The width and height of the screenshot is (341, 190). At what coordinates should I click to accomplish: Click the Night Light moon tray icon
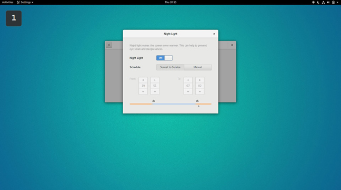318,3
